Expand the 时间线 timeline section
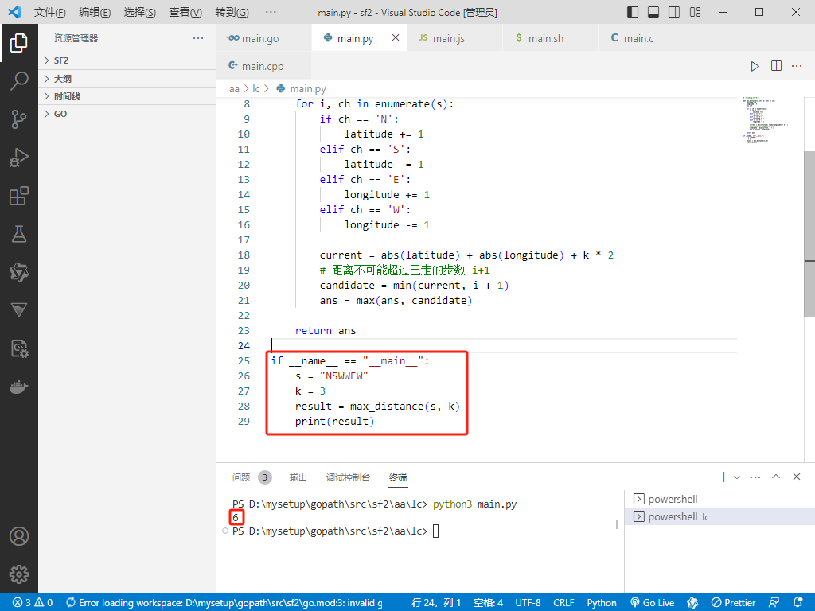The width and height of the screenshot is (815, 611). click(x=127, y=96)
